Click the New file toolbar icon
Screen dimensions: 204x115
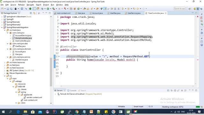coord(2,9)
